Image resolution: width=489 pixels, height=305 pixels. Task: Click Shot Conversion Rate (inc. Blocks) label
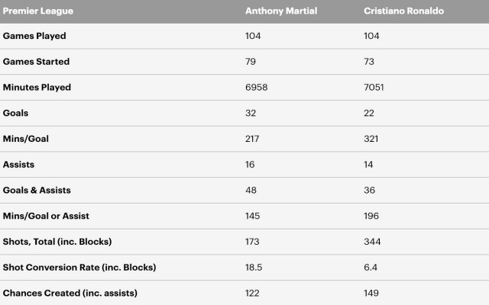click(79, 268)
